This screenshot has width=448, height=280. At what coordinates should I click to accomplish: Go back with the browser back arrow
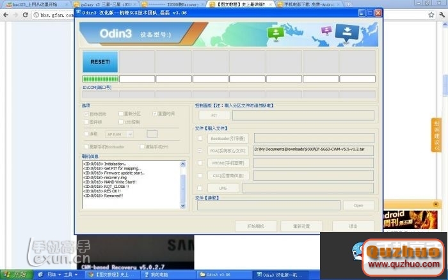pyautogui.click(x=6, y=15)
